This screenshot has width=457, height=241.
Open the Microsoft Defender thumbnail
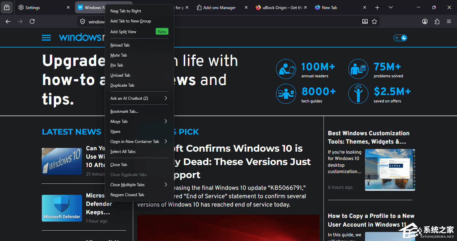point(62,208)
